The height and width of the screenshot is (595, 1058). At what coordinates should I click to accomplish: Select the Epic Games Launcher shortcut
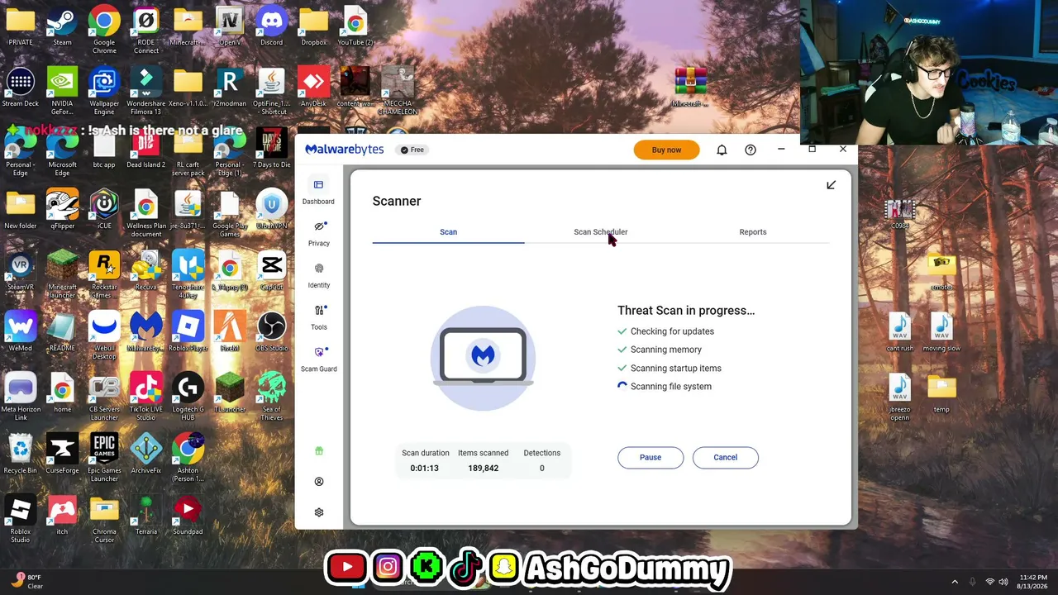(104, 459)
